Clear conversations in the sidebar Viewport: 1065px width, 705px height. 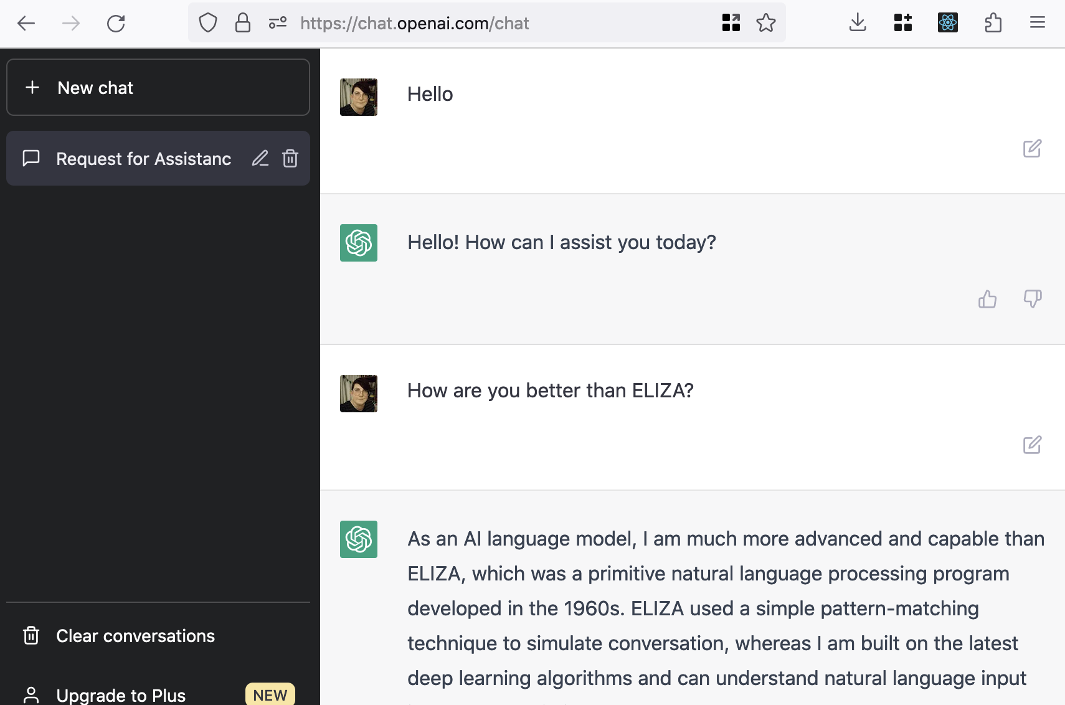click(158, 636)
